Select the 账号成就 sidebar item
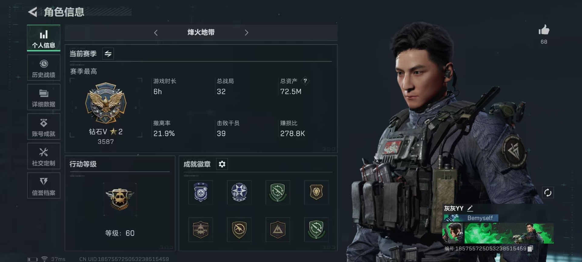The image size is (582, 262). click(44, 127)
